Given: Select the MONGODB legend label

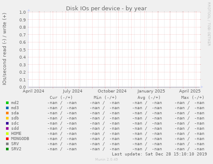Looking at the screenshot, I should (x=20, y=139).
